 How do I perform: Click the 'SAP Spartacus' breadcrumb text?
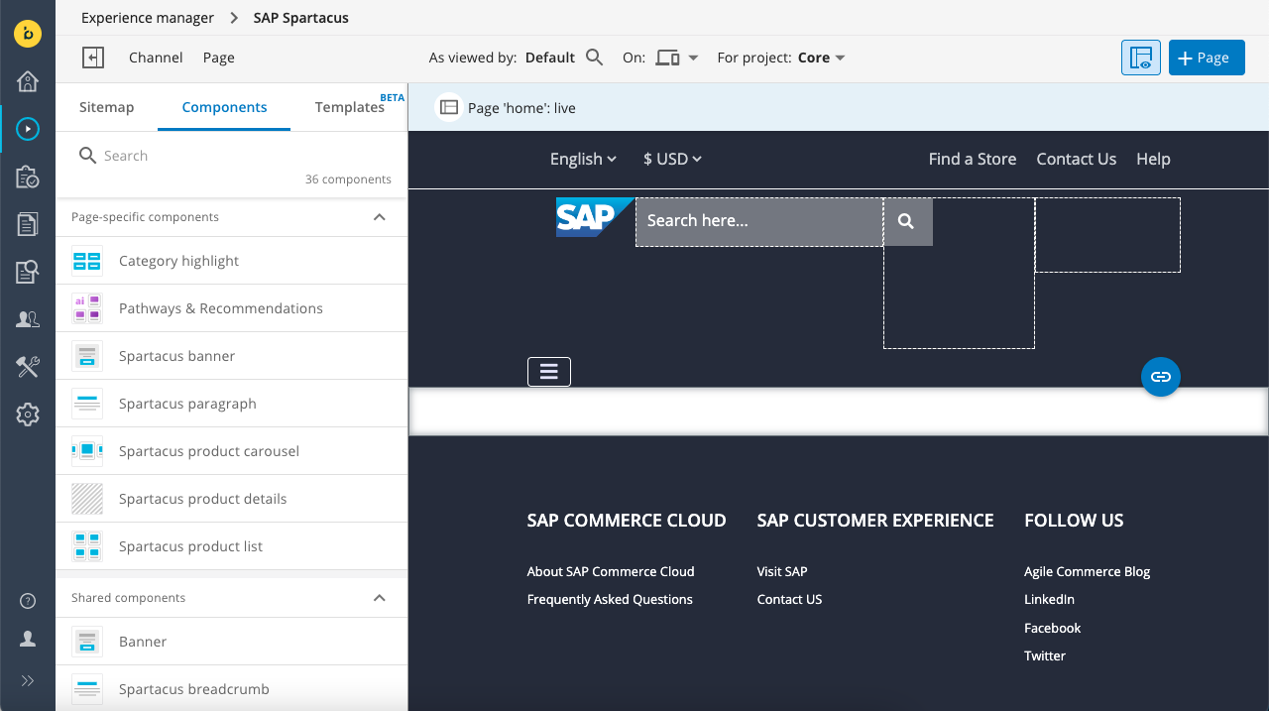[x=301, y=18]
